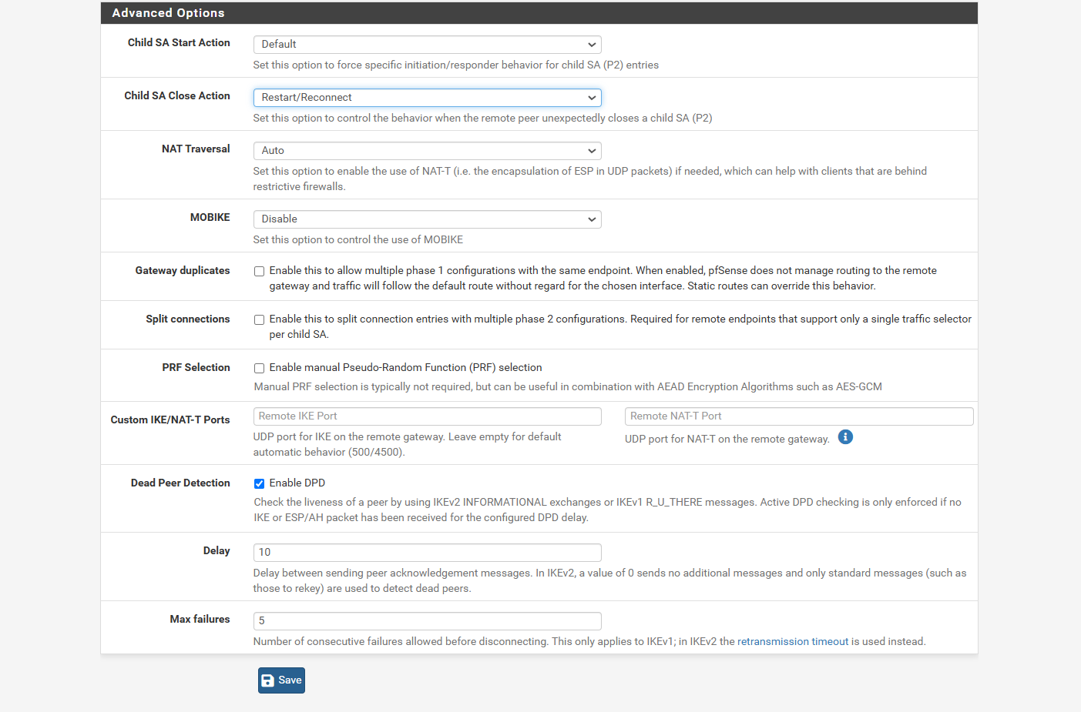Click the Remote IKE Port field
The image size is (1081, 712).
click(x=427, y=416)
